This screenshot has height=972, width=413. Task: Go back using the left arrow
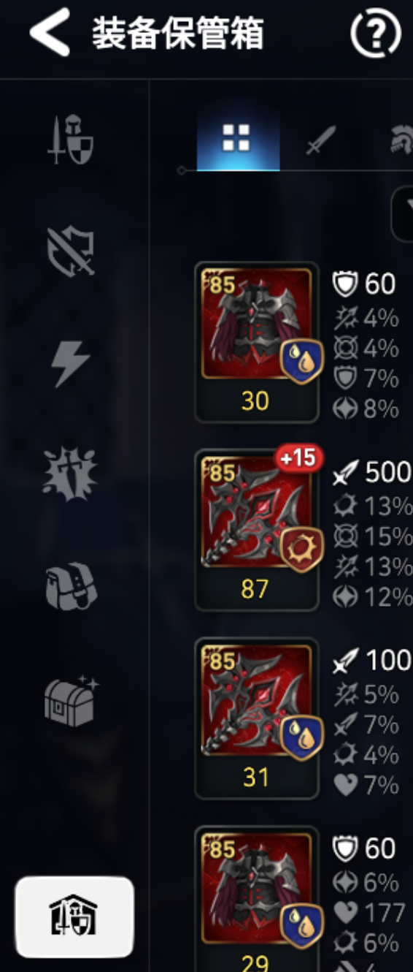[x=50, y=32]
